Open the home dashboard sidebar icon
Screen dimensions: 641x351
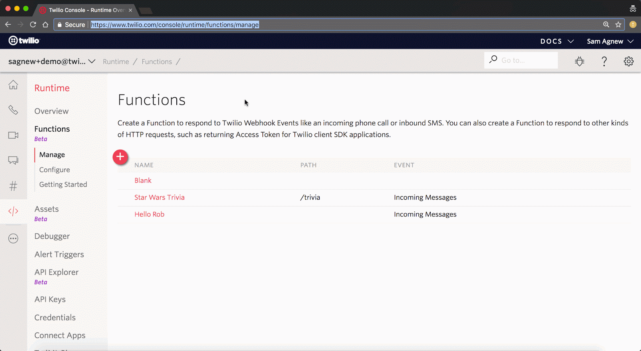[13, 85]
